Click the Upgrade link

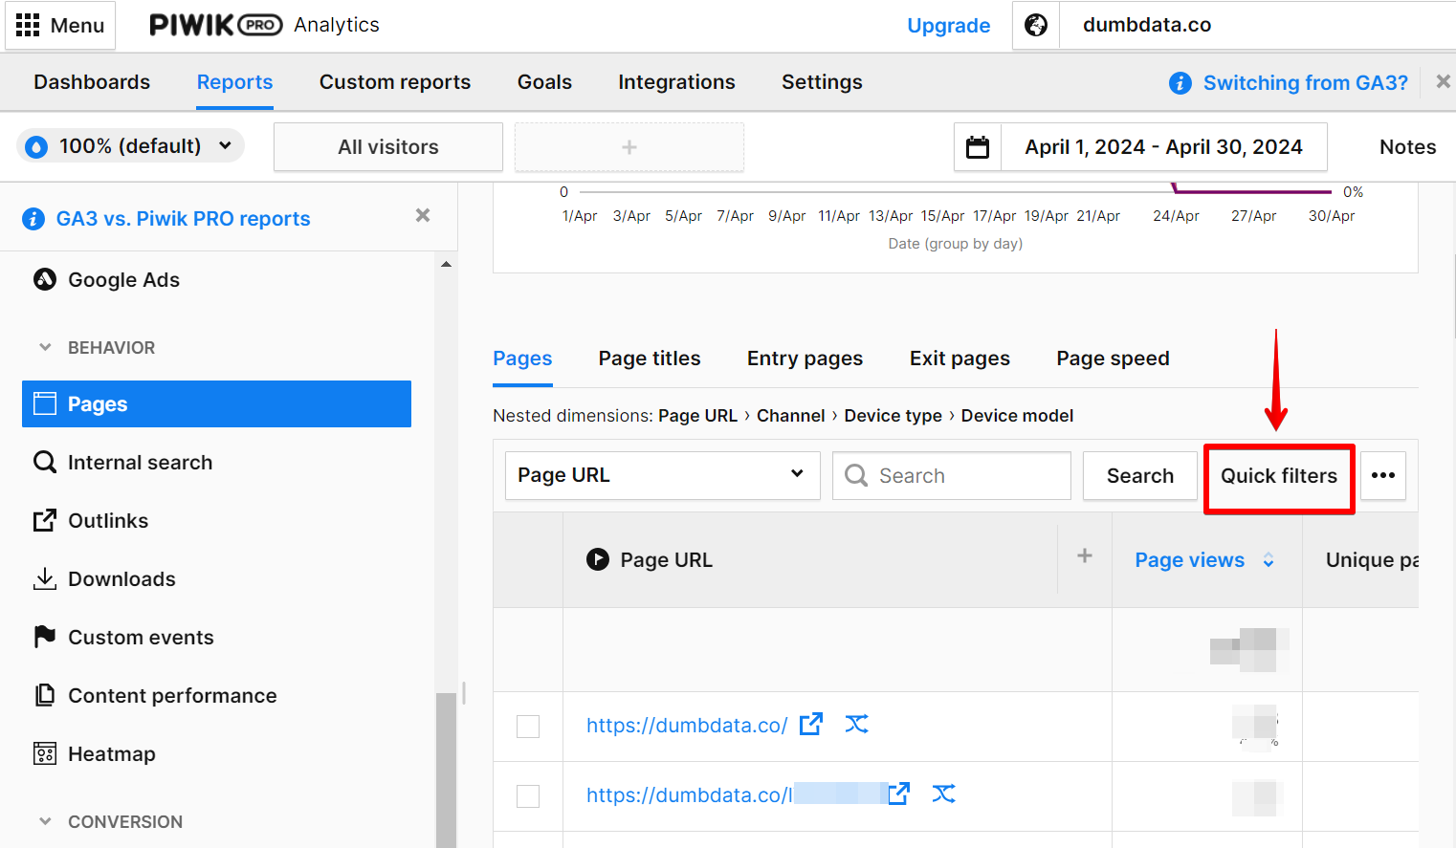948,26
